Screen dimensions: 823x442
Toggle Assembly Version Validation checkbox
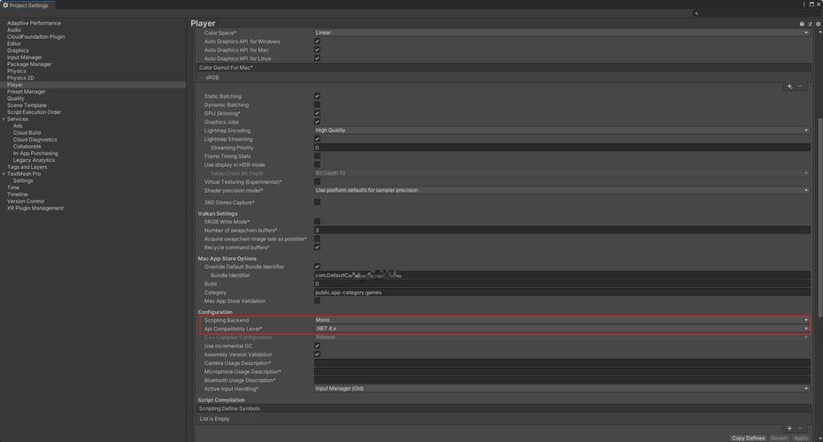click(x=317, y=354)
